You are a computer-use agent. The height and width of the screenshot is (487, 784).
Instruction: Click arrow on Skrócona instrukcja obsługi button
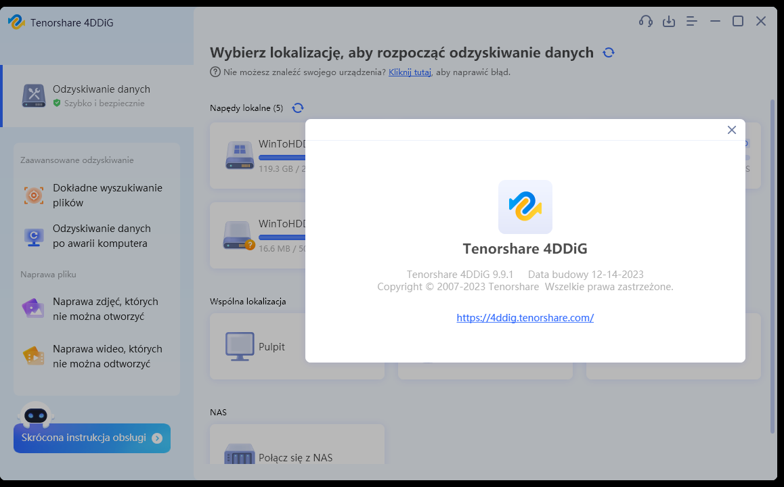click(x=157, y=438)
